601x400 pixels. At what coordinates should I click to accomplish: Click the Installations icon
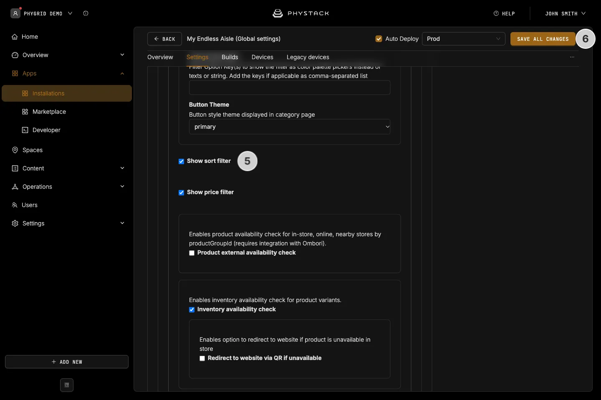25,93
